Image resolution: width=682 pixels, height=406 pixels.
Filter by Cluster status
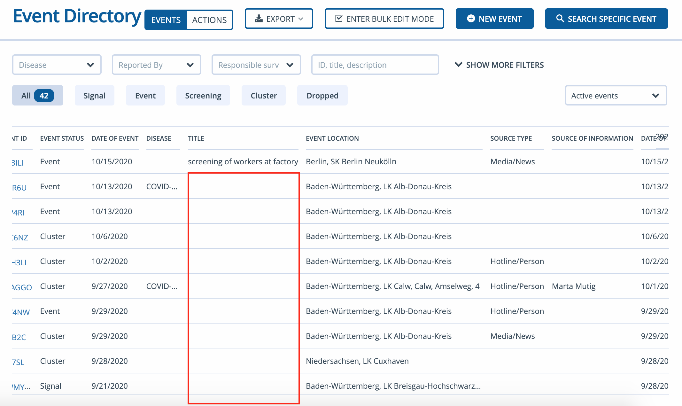(x=264, y=95)
